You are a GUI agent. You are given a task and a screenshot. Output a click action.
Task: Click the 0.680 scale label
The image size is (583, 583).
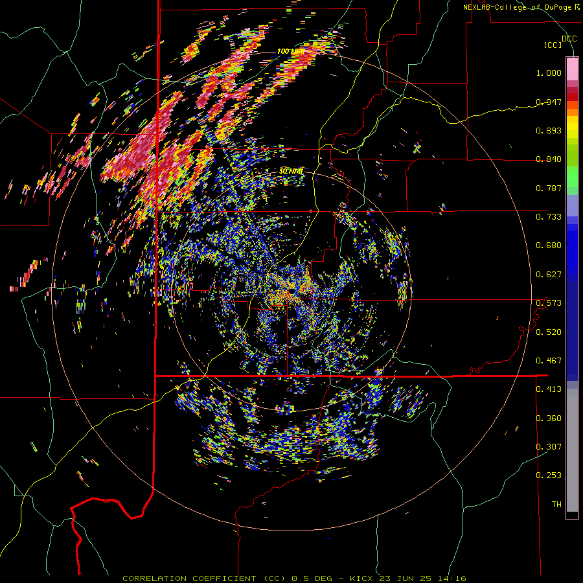[549, 246]
